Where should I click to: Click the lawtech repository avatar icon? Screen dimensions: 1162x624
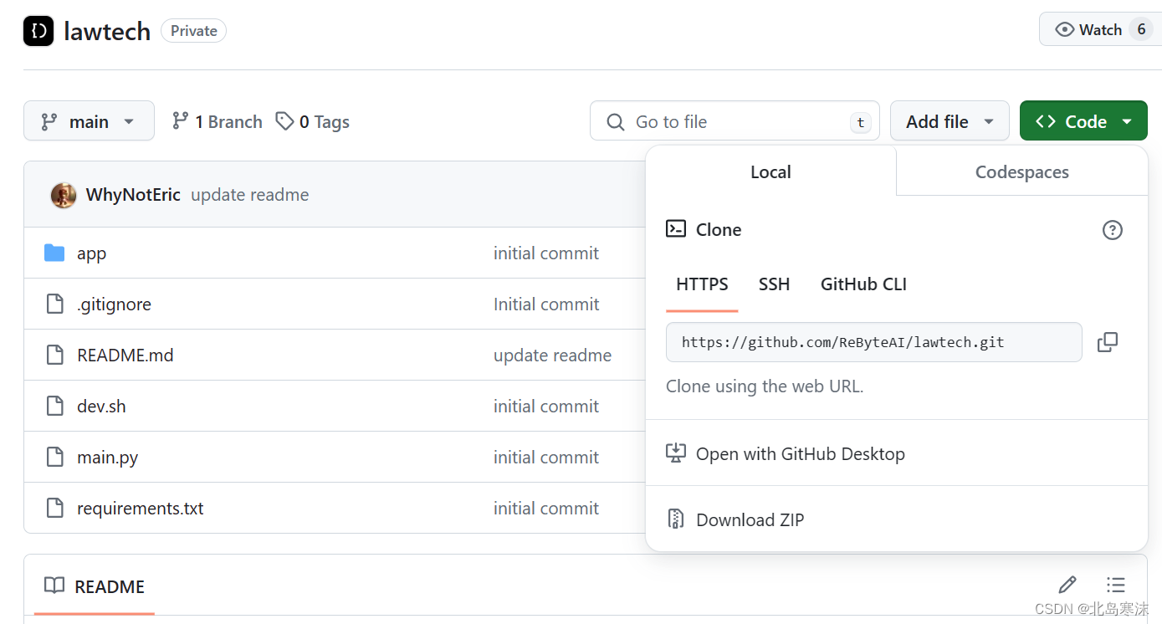click(38, 31)
